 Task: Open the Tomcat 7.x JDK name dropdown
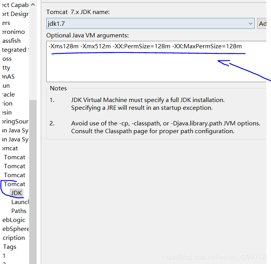pyautogui.click(x=150, y=23)
